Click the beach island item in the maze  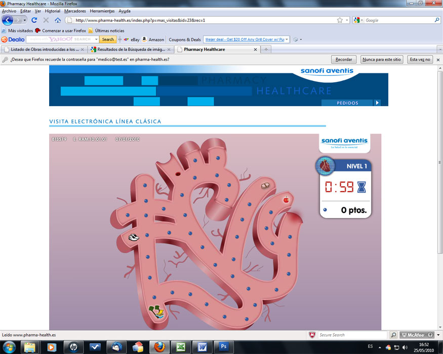pyautogui.click(x=156, y=312)
